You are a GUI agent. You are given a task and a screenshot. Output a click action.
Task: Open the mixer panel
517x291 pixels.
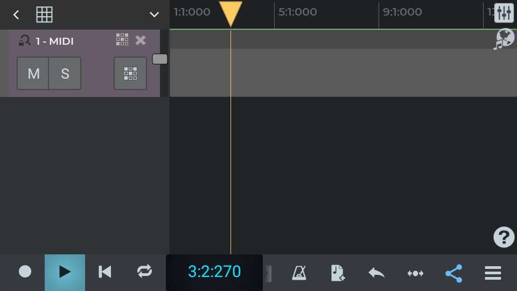point(504,13)
